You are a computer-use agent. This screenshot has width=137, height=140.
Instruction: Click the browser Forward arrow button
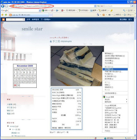click(6, 6)
